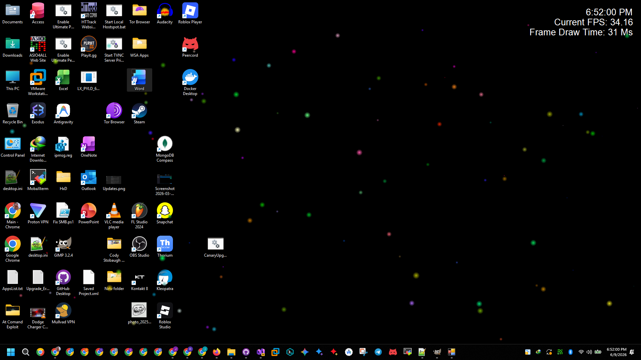Launch MobaXterm from the desktop
Viewport: 641px width, 360px height.
click(38, 180)
